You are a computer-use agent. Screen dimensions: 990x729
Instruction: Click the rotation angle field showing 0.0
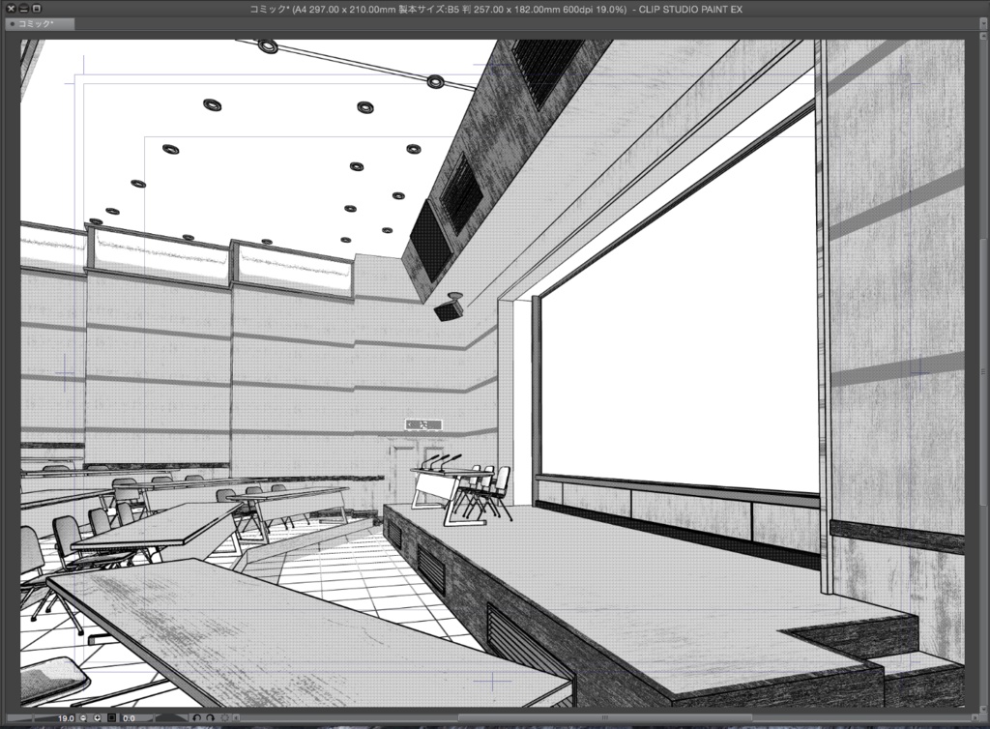129,717
